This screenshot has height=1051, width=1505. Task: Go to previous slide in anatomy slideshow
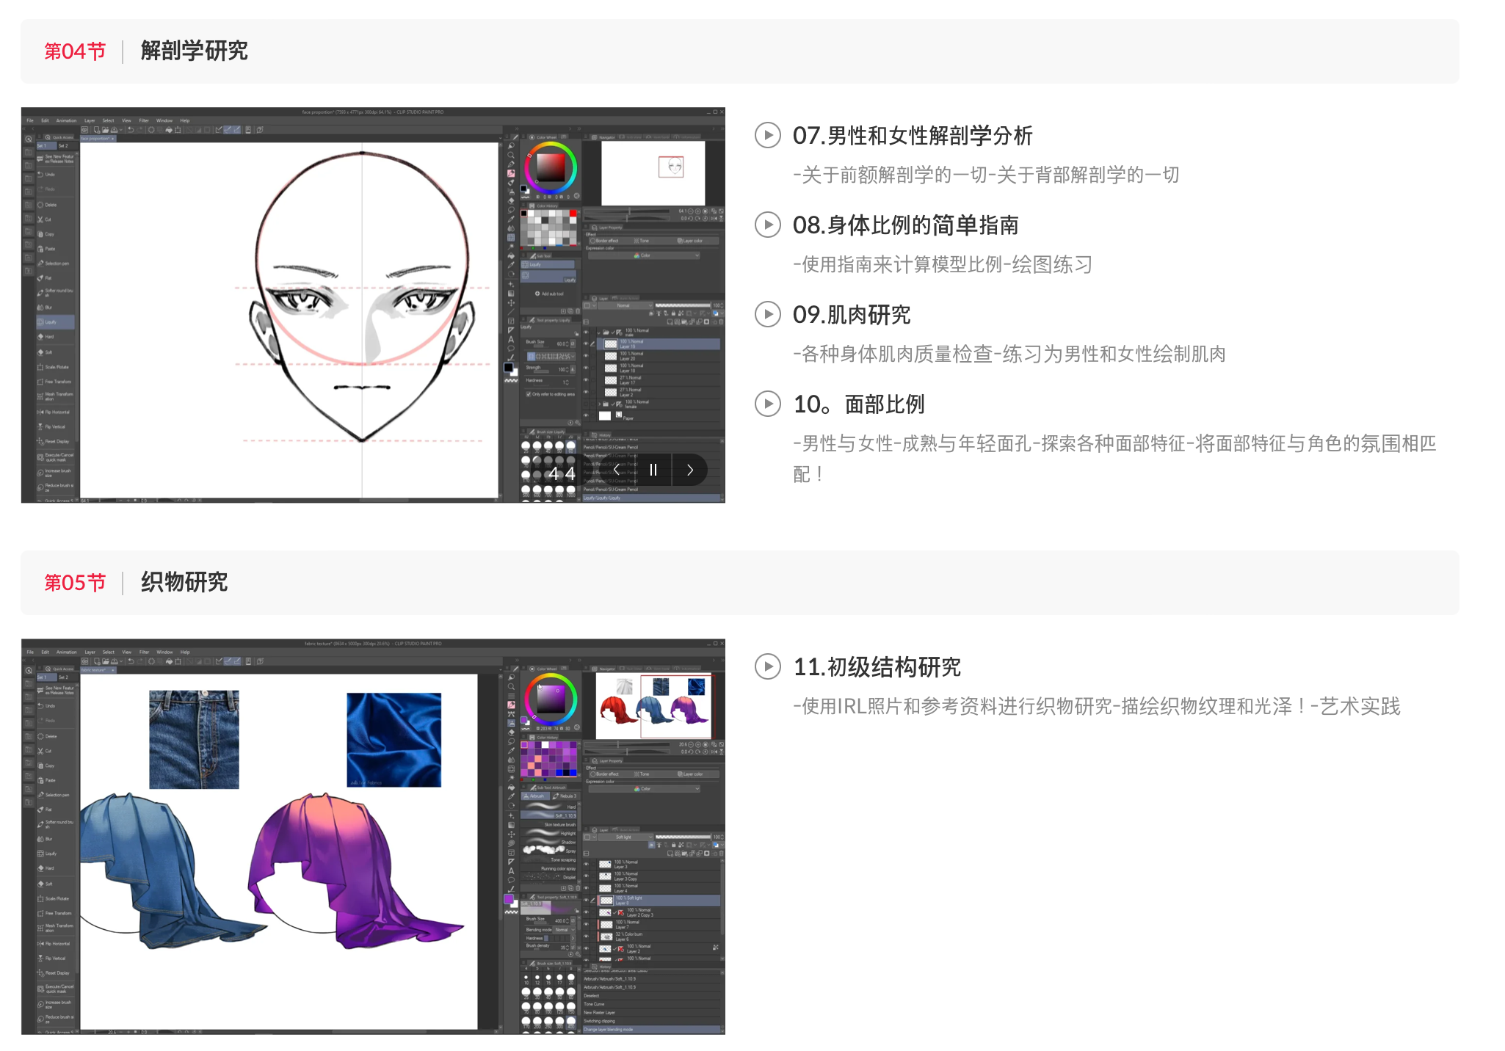coord(617,470)
